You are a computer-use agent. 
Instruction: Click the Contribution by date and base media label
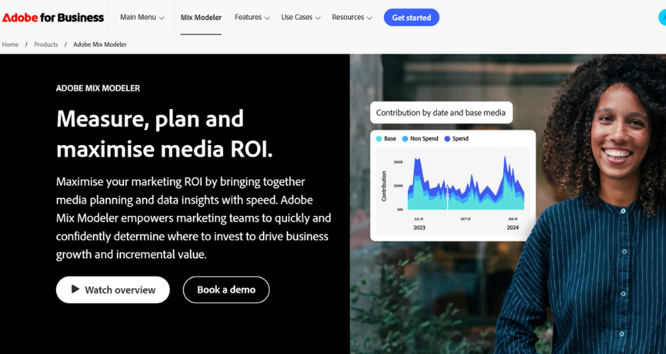pos(441,113)
